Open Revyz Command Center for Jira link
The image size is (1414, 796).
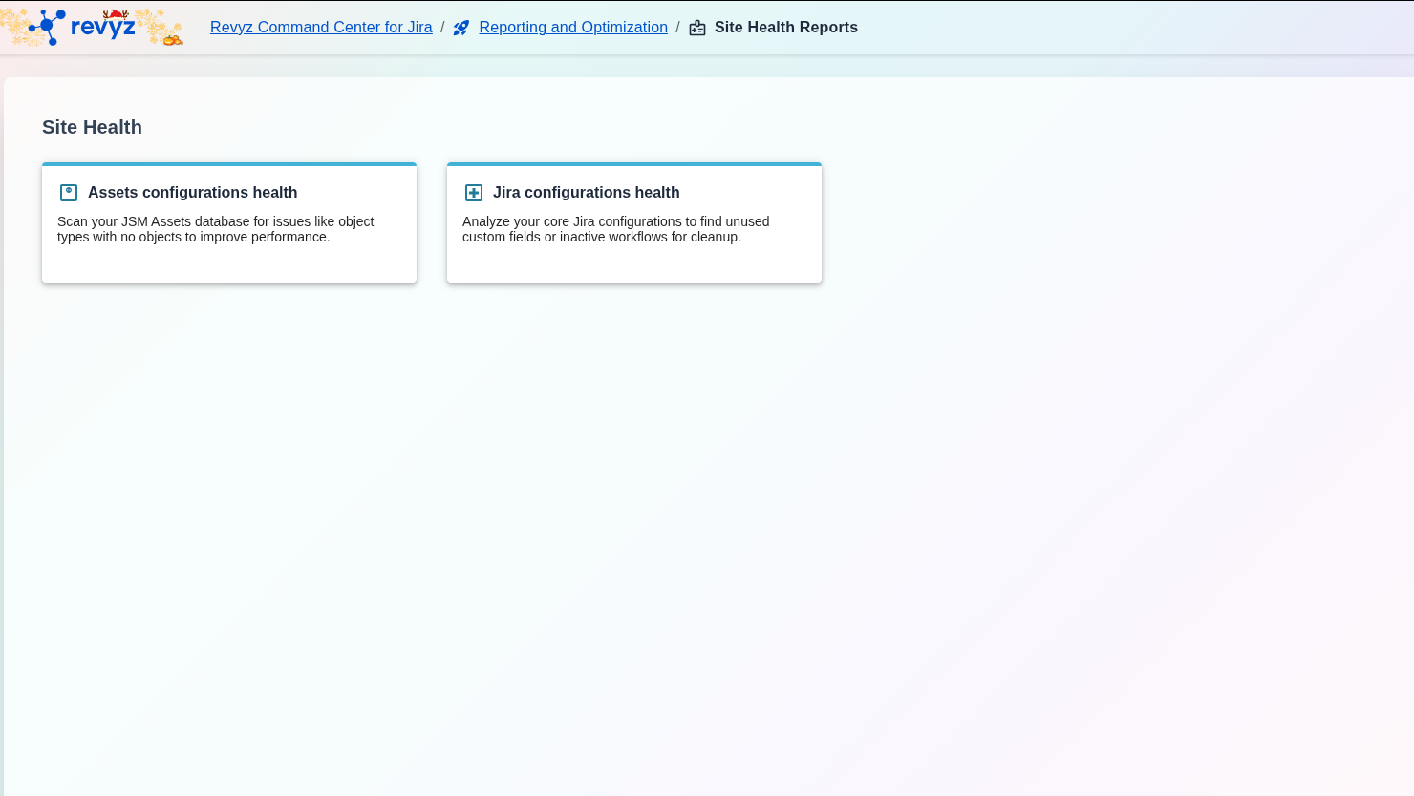tap(321, 28)
